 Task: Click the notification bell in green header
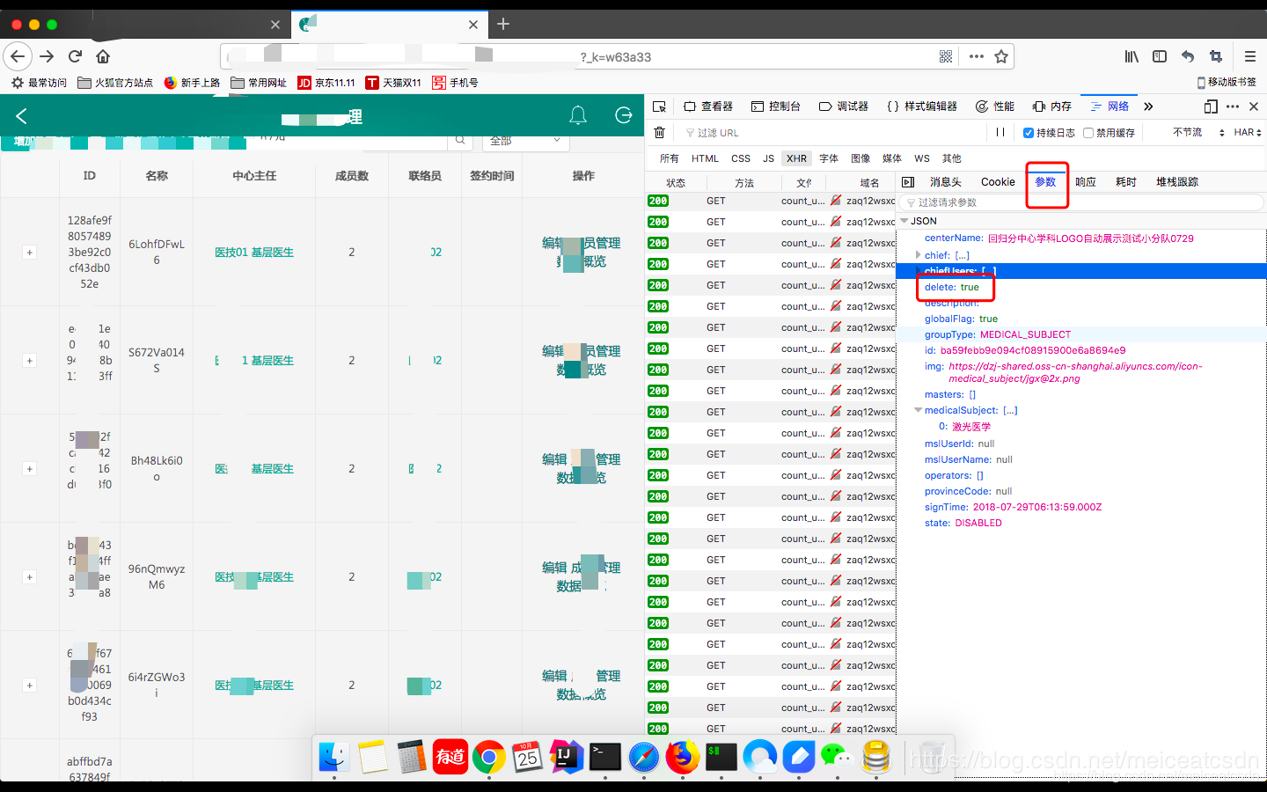pos(578,115)
